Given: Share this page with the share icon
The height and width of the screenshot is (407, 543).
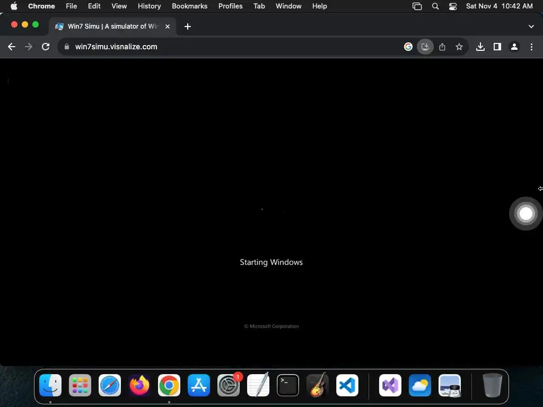Looking at the screenshot, I should (x=442, y=47).
